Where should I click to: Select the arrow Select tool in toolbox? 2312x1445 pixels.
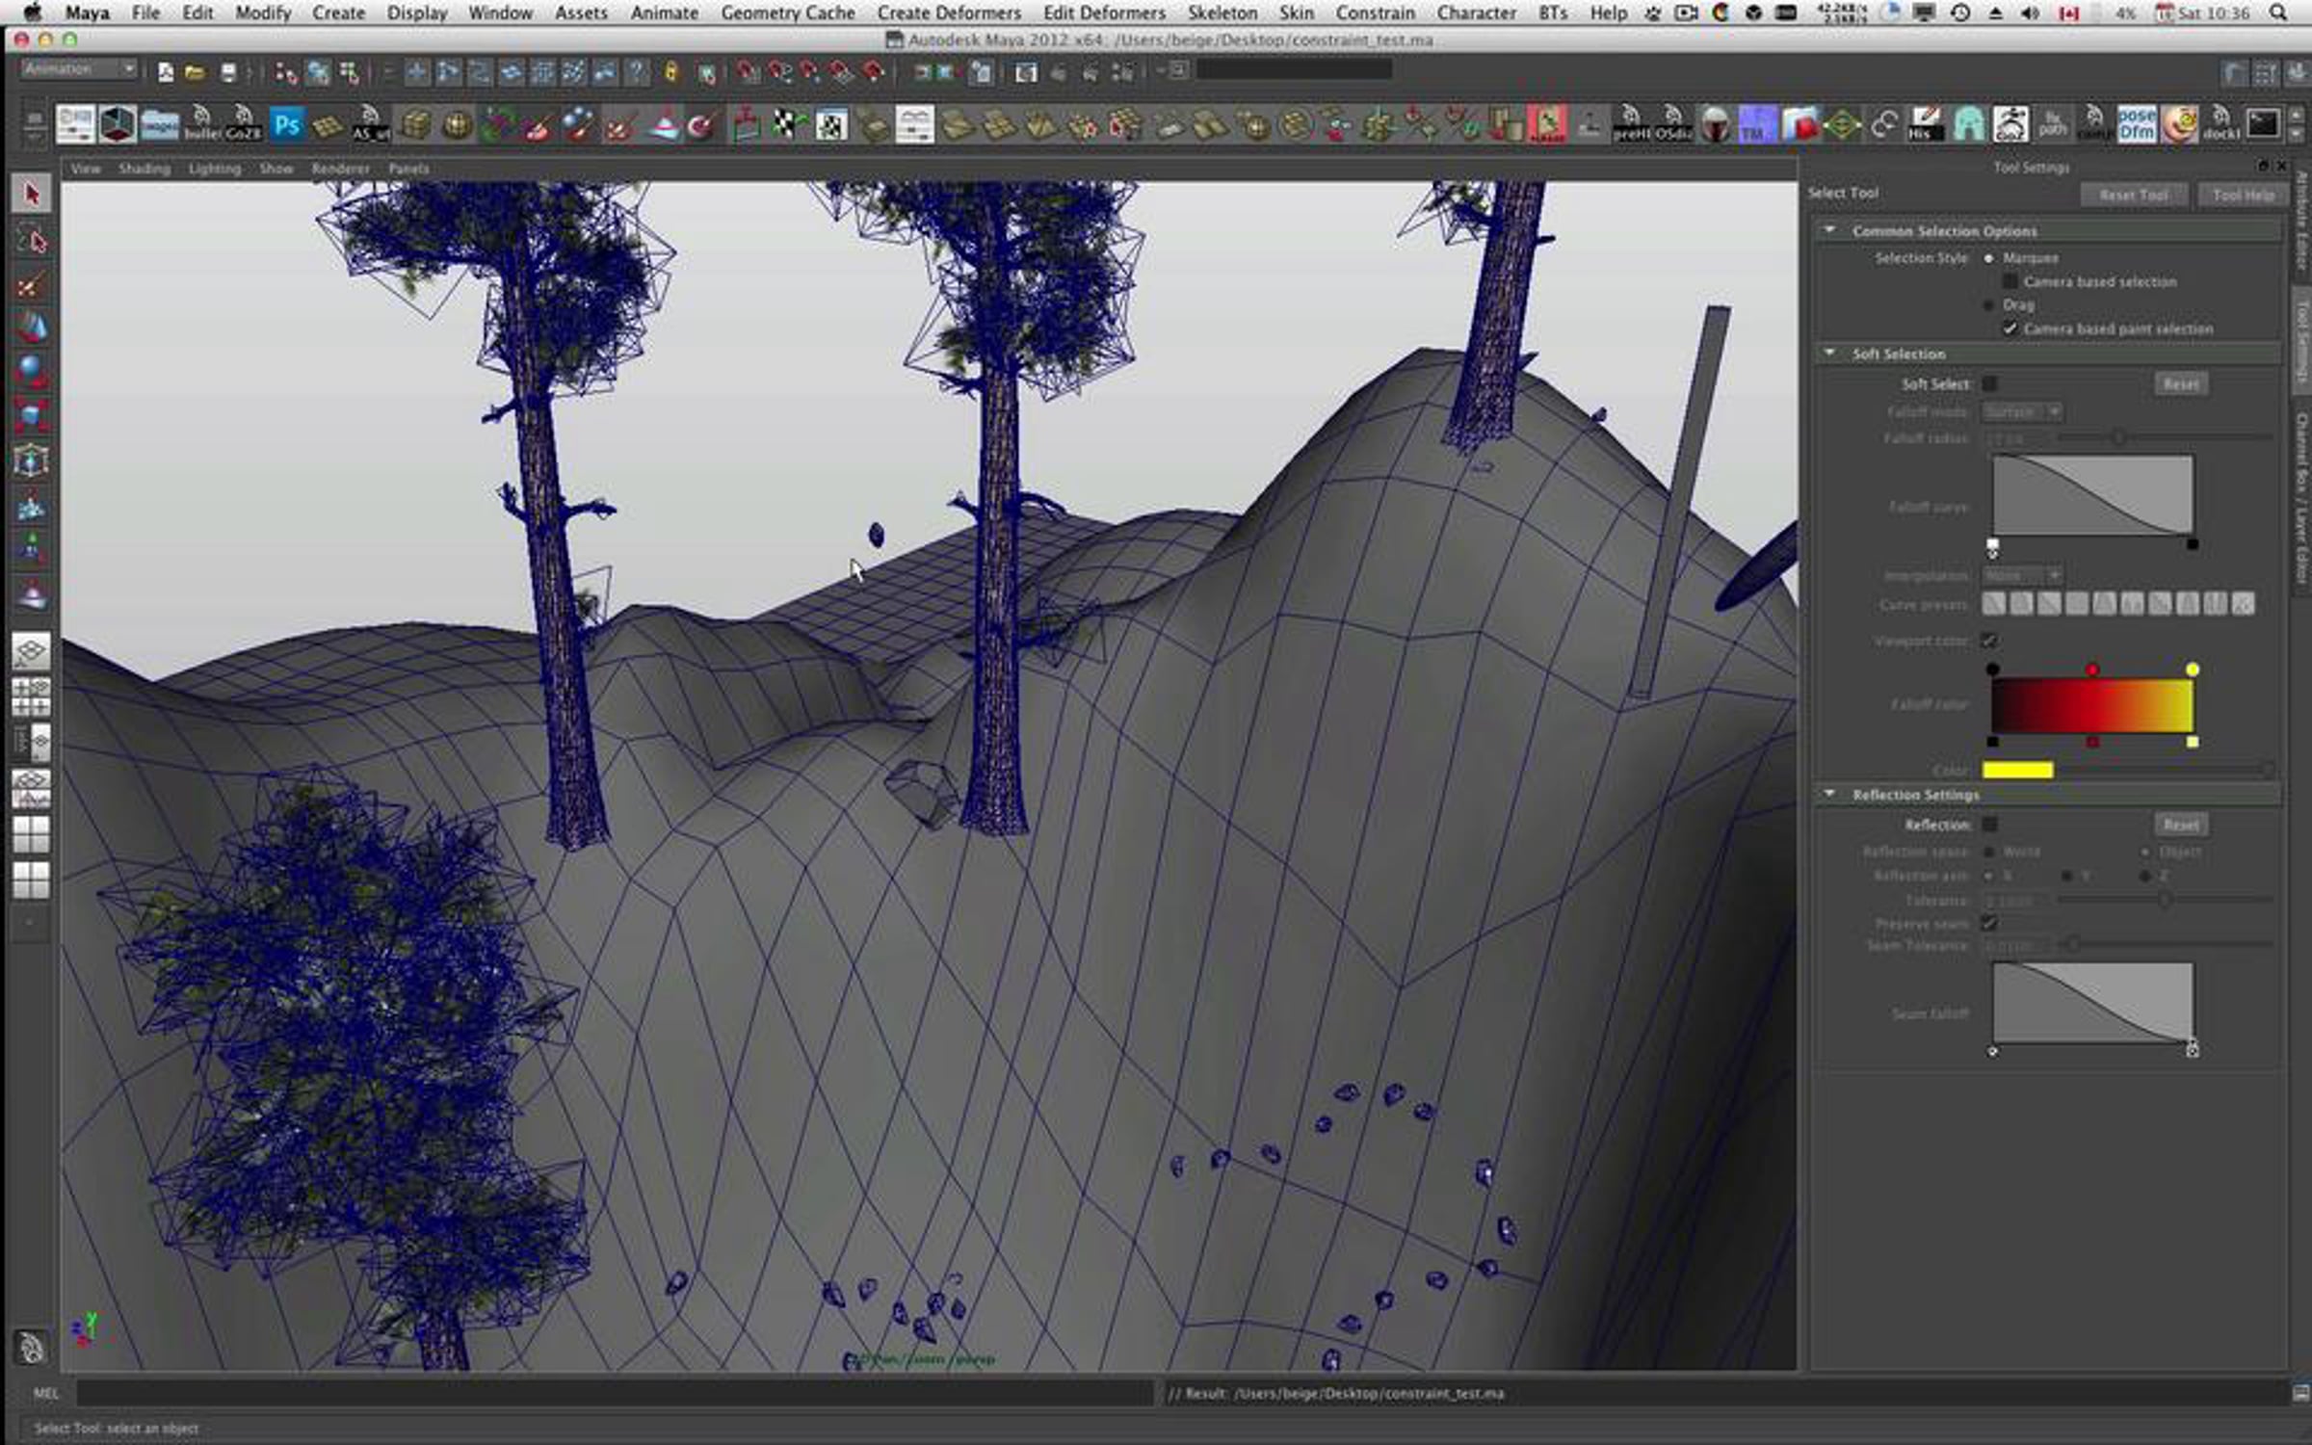click(x=32, y=195)
